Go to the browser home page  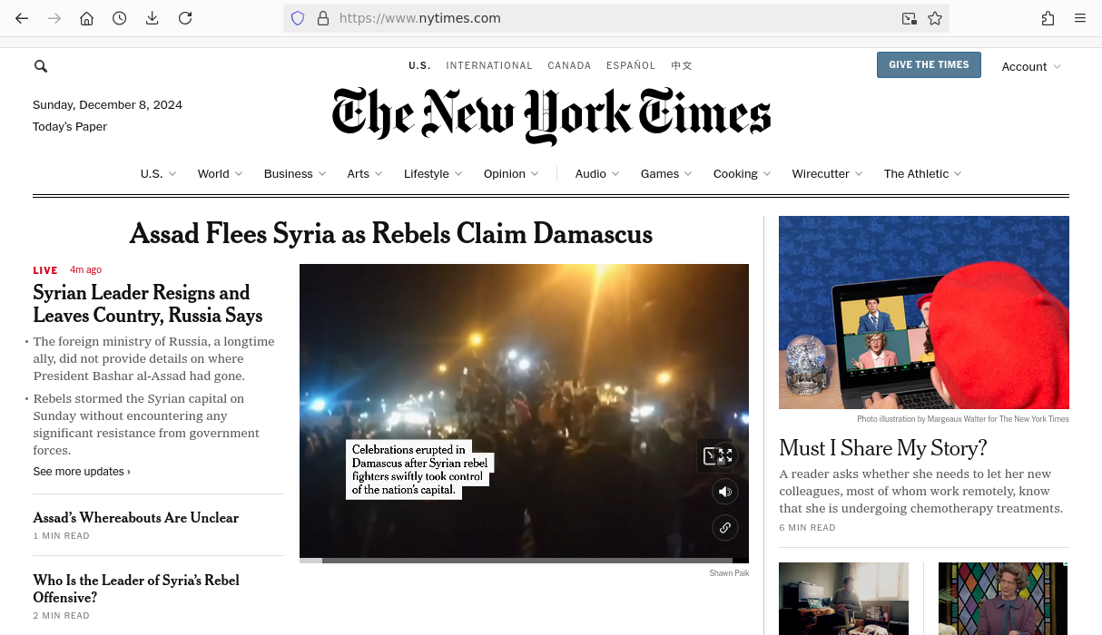[x=86, y=18]
